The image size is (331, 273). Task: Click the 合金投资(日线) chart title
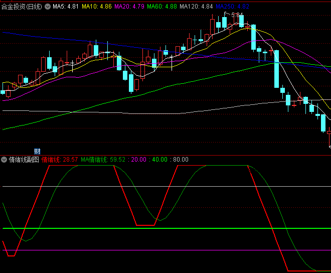tap(22, 7)
